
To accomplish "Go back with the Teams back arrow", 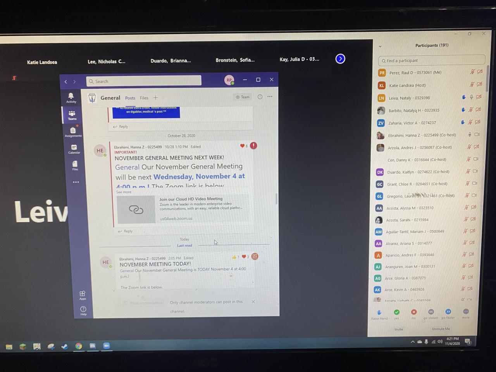I will 66,82.
